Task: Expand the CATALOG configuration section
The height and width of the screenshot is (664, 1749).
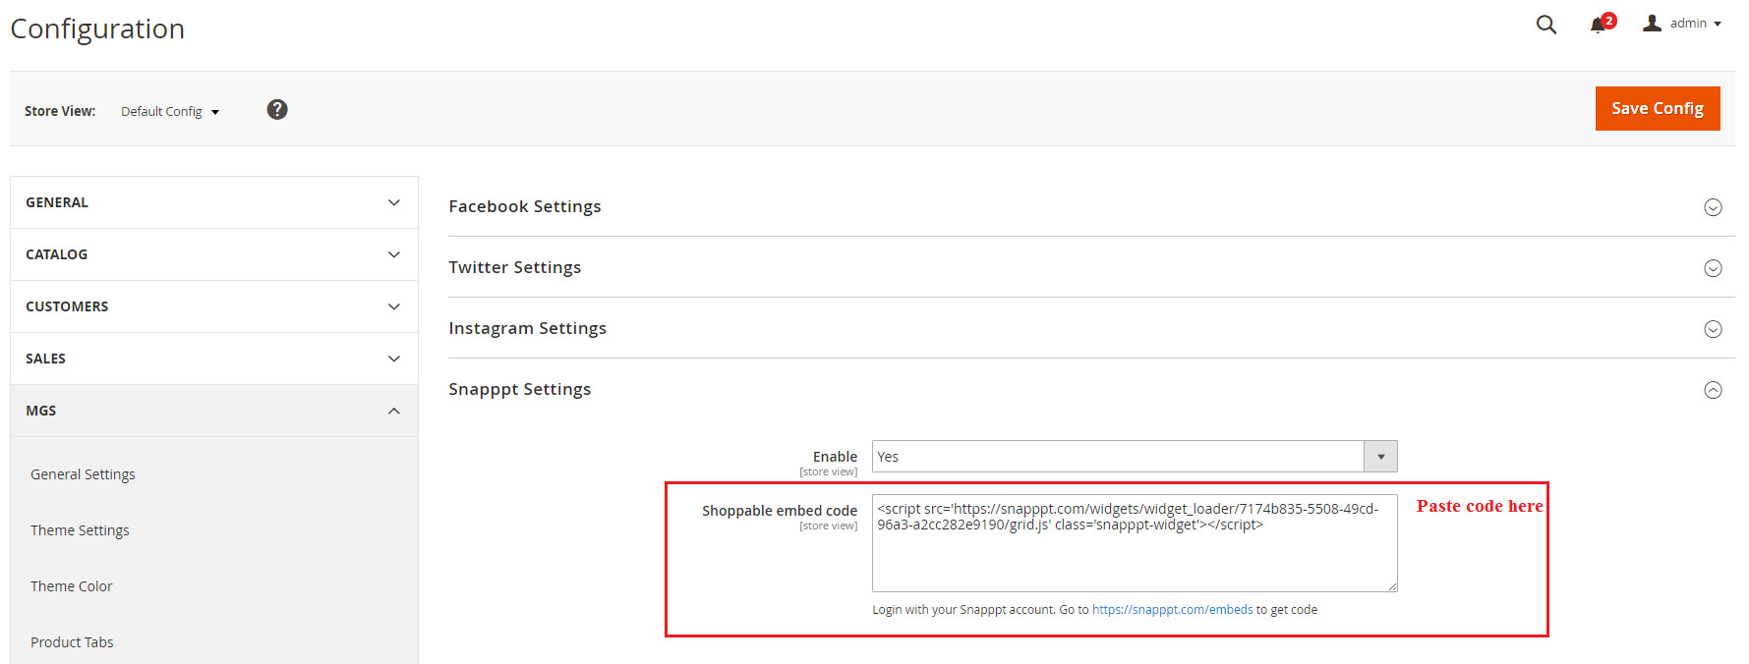Action: point(214,254)
